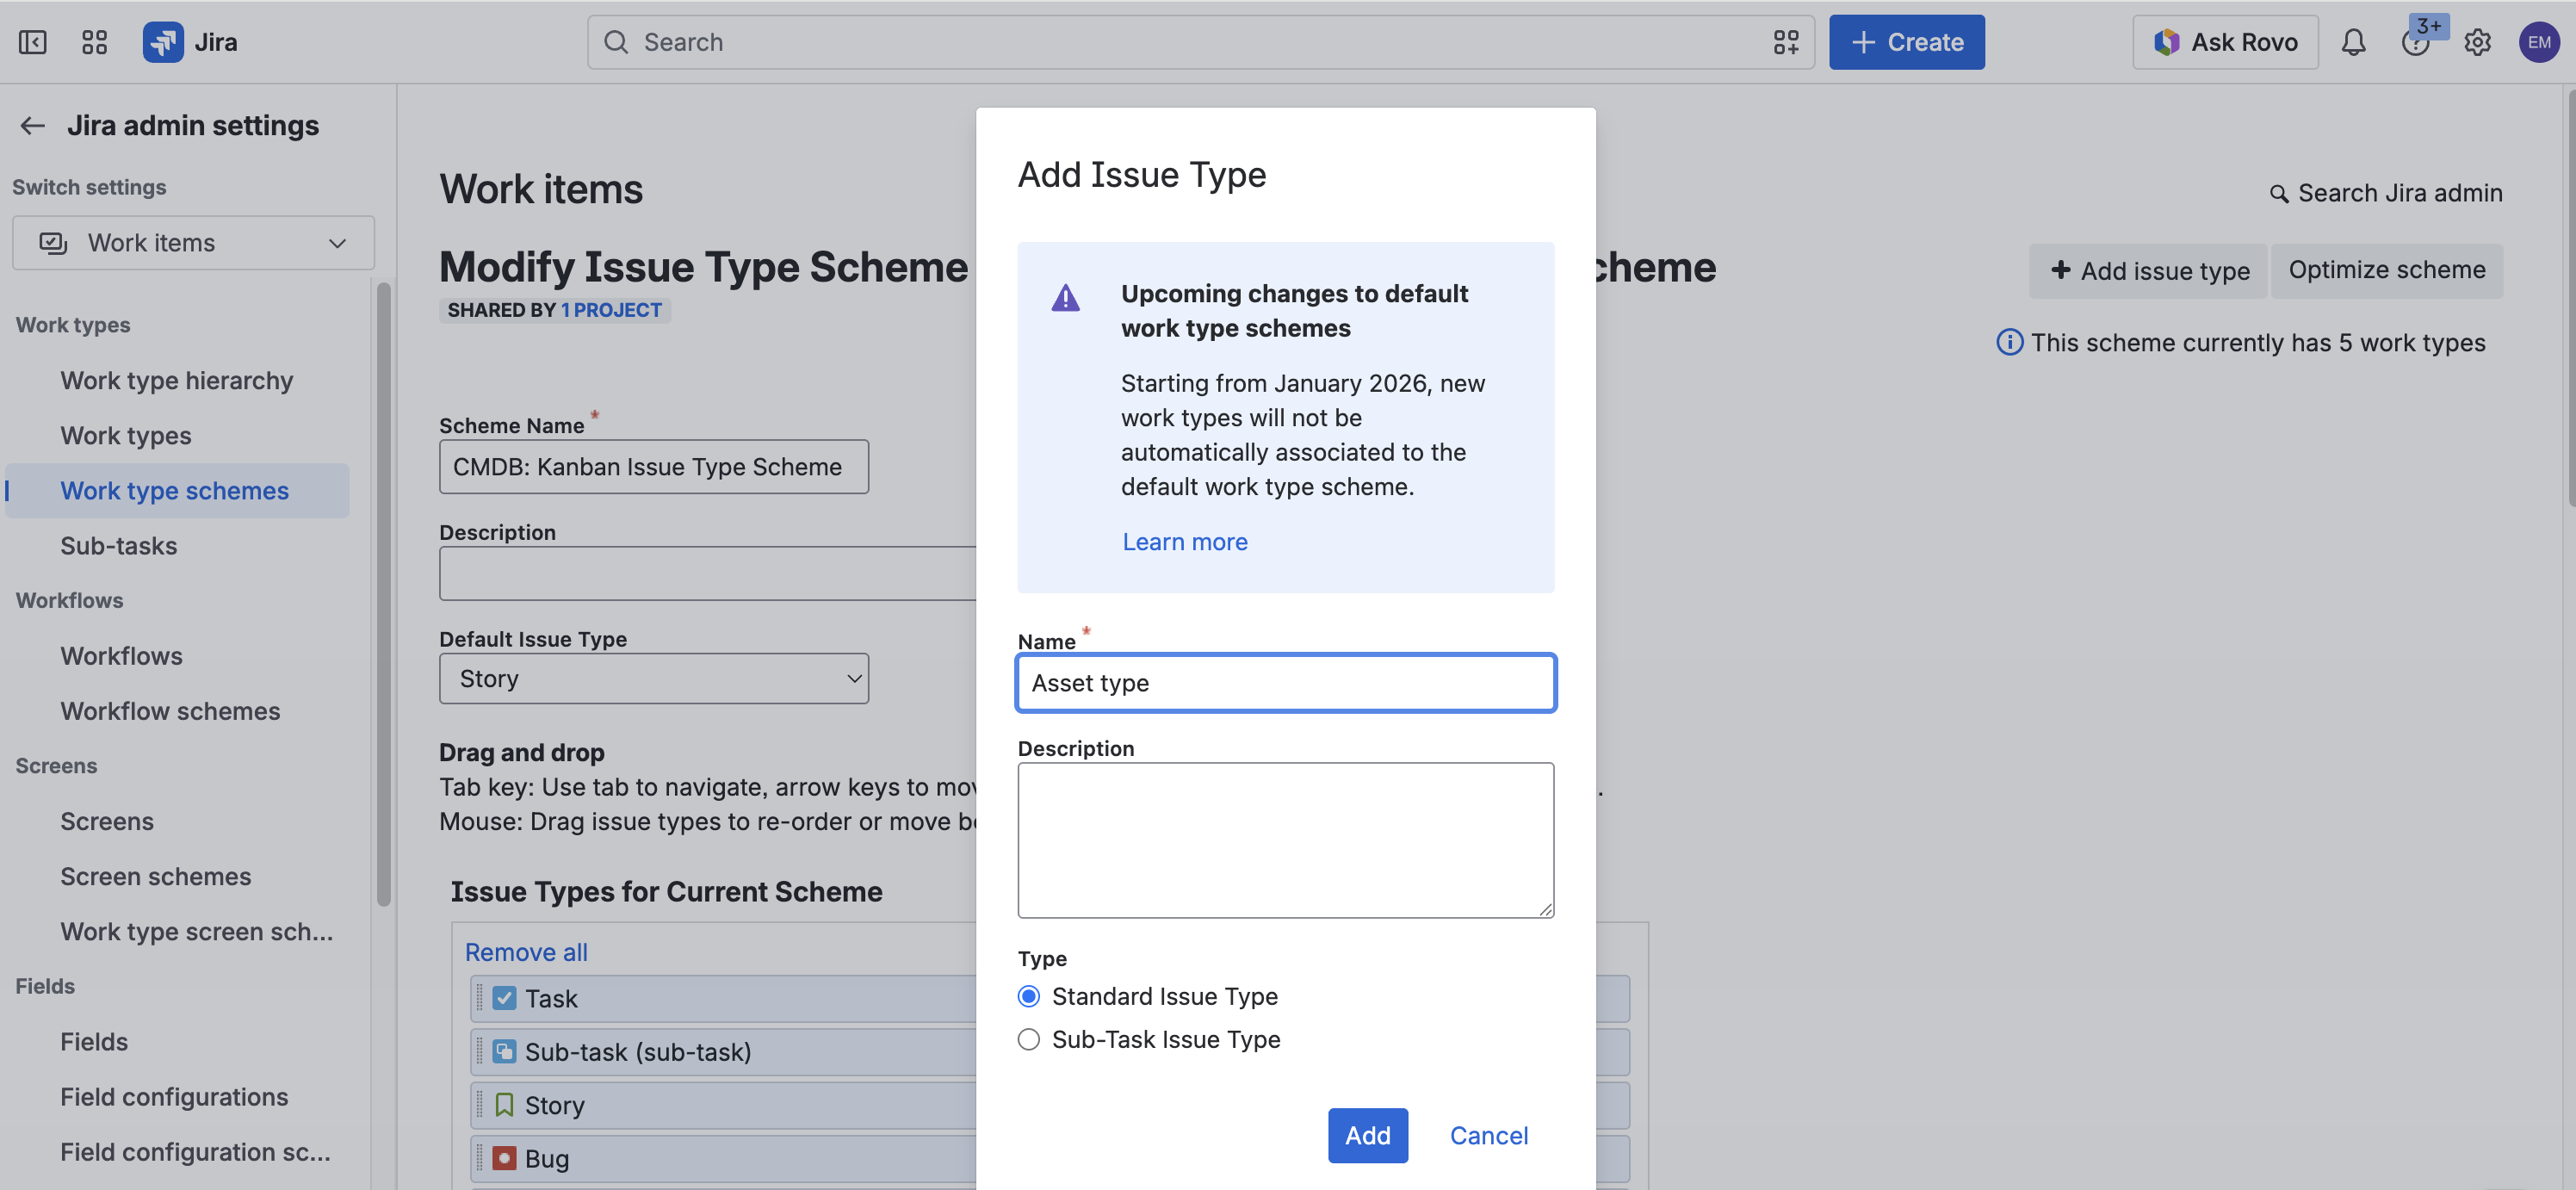Click the Task work type icon
The image size is (2576, 1190).
point(504,998)
